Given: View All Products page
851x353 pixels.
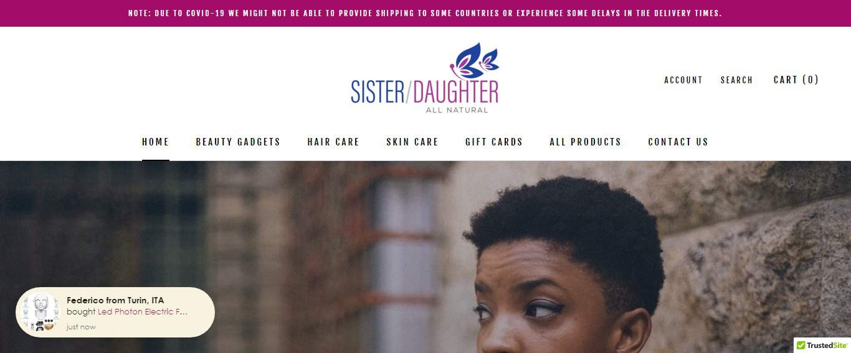Looking at the screenshot, I should coord(586,142).
